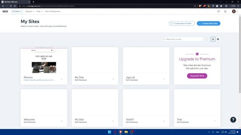
Task: Select the Test01 site card
Action: point(146,108)
